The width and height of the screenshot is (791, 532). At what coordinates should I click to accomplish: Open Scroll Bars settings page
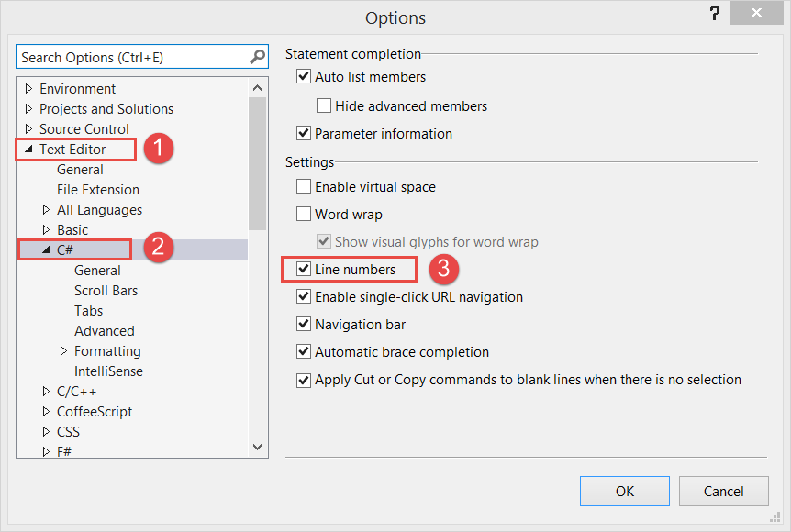click(106, 291)
